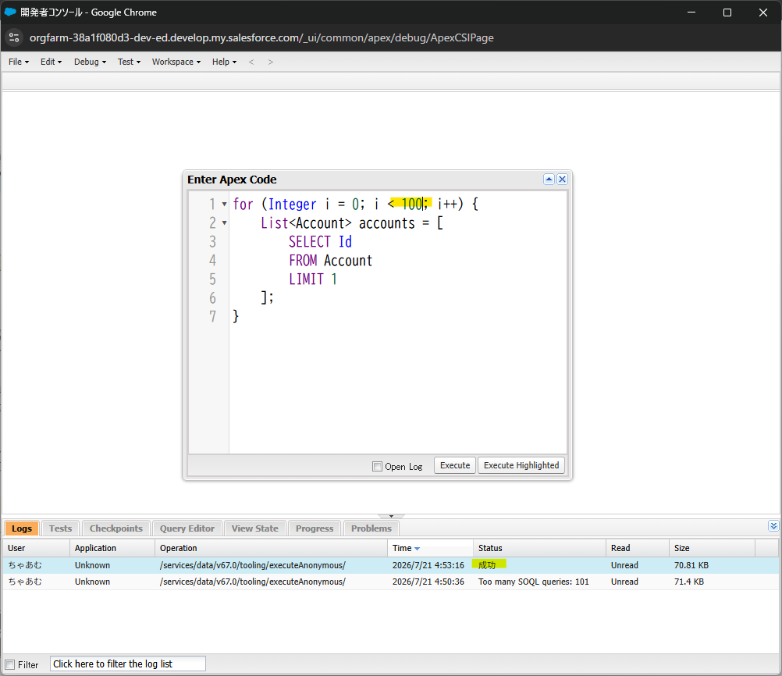The height and width of the screenshot is (676, 782).
Task: Open the Help menu
Action: point(224,62)
